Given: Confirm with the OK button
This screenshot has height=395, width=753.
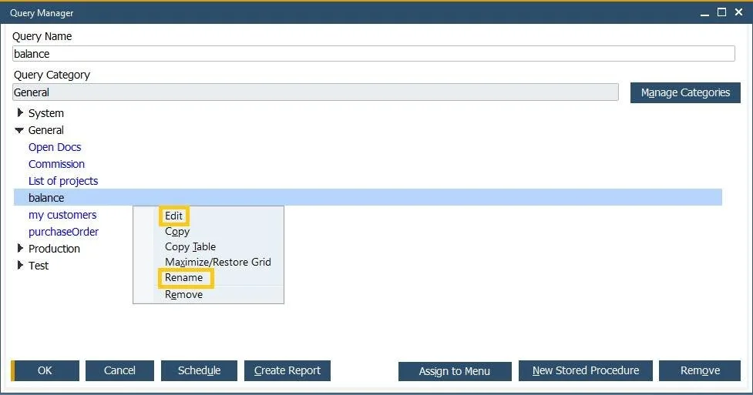Looking at the screenshot, I should coord(45,370).
